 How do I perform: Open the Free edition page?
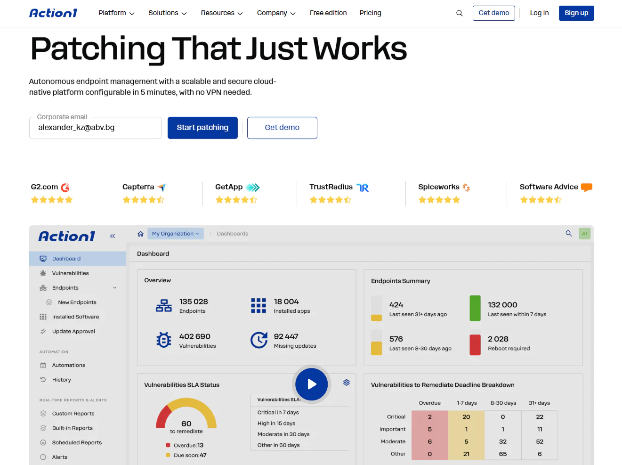(x=328, y=13)
